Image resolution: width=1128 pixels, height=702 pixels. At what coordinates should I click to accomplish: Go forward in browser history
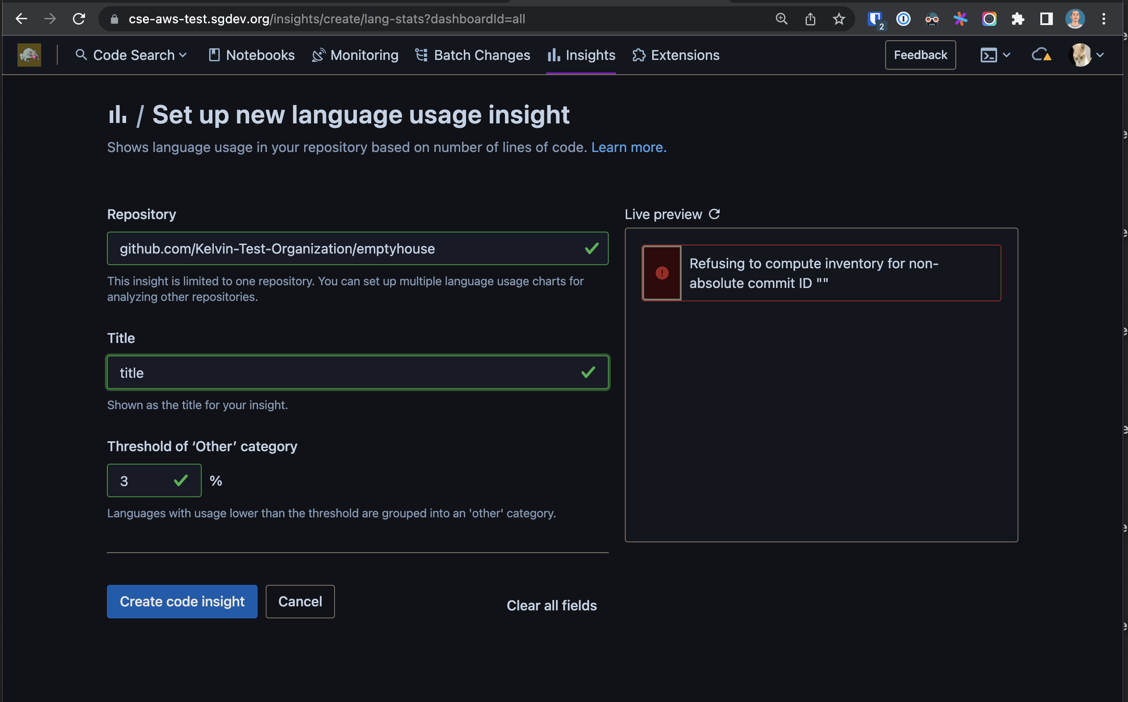point(50,19)
